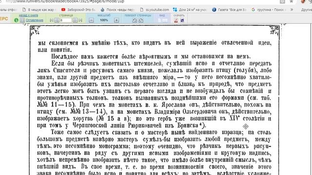The height and width of the screenshot is (175, 312).
Task: Click the green info icon in reader toolbar
Action: [16, 20]
